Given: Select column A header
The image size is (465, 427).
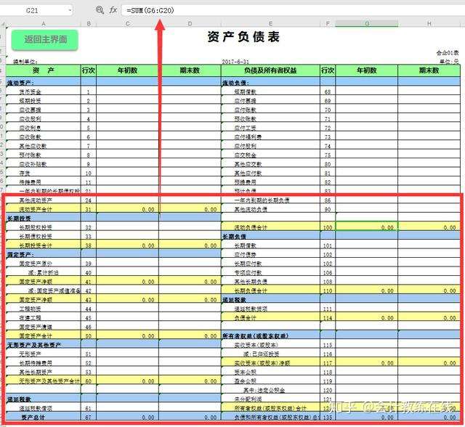Looking at the screenshot, I should [x=44, y=23].
